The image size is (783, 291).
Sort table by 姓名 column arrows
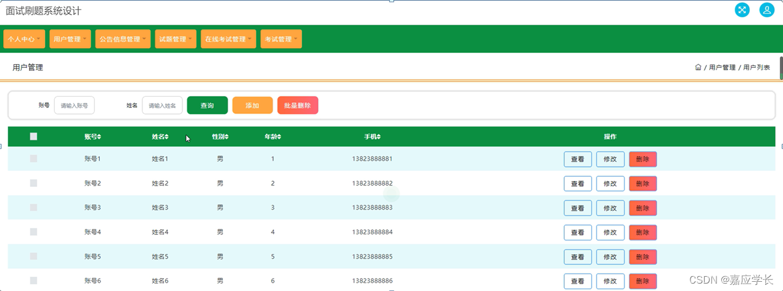tap(167, 137)
